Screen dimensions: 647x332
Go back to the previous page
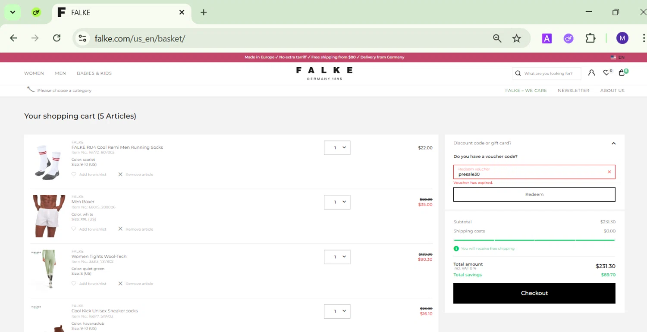[x=13, y=38]
